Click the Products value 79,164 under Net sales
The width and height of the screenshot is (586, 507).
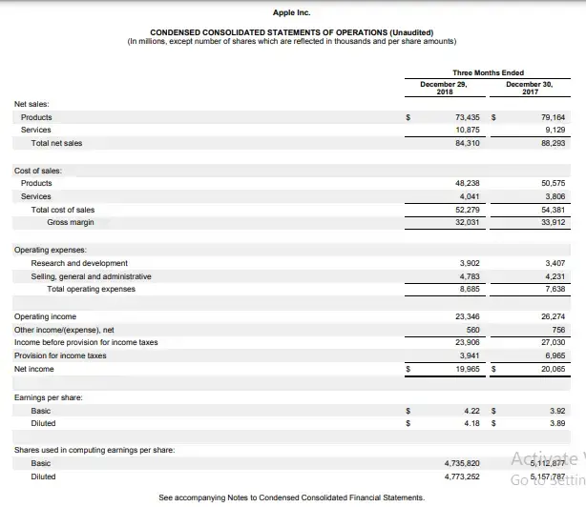pos(554,117)
